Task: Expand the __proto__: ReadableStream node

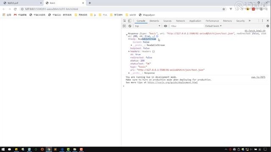Action: pos(131,45)
